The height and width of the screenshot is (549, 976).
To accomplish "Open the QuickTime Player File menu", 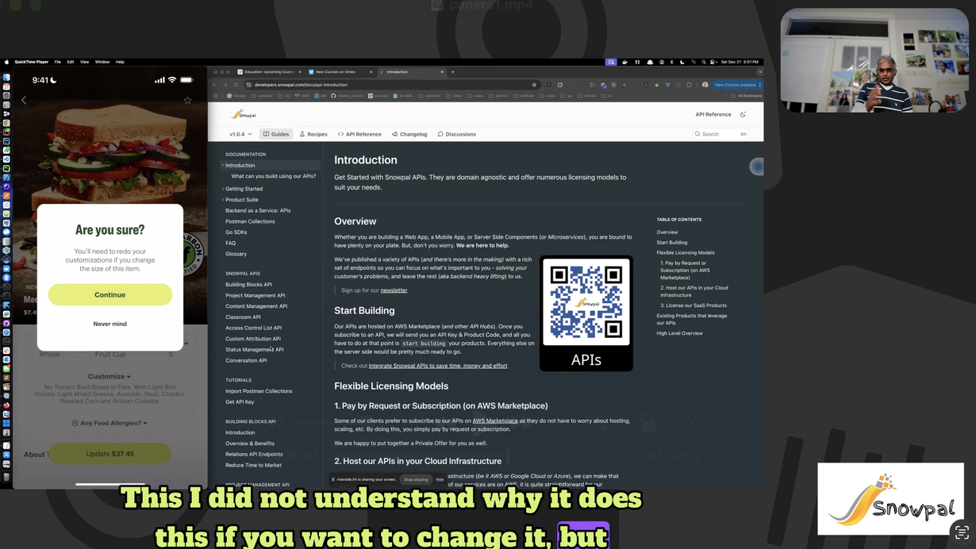I will pyautogui.click(x=57, y=62).
